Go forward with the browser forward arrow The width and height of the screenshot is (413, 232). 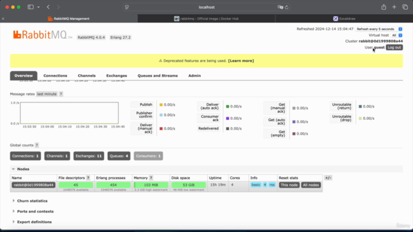pos(58,7)
